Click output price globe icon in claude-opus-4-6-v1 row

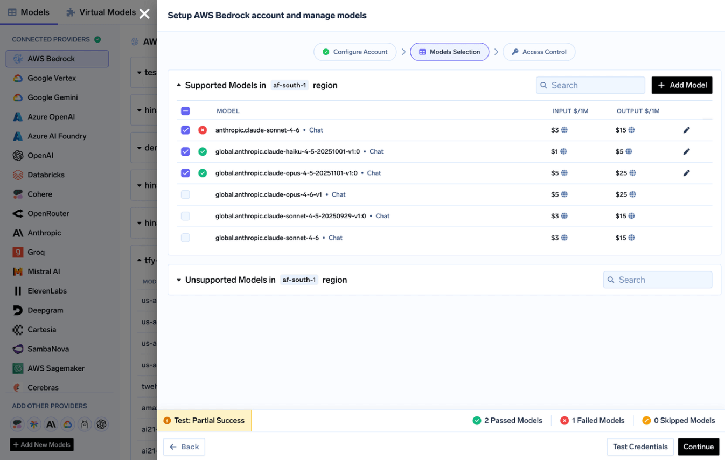pyautogui.click(x=633, y=194)
